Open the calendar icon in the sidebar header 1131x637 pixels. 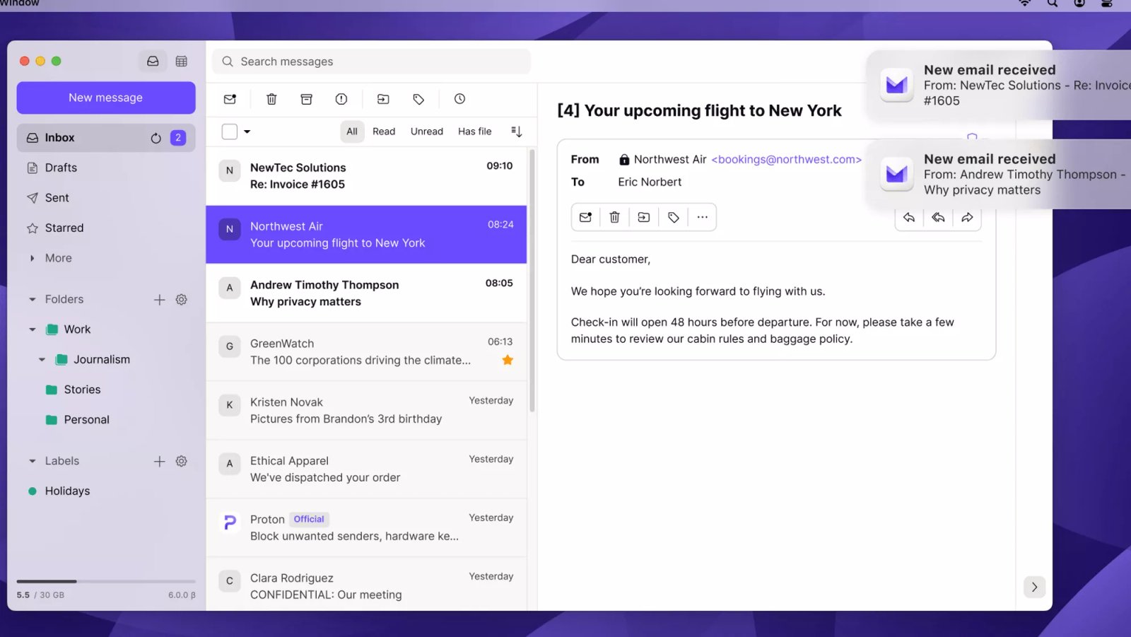182,62
